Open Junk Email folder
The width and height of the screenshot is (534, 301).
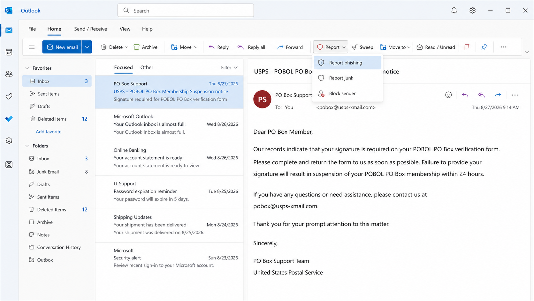57,172
